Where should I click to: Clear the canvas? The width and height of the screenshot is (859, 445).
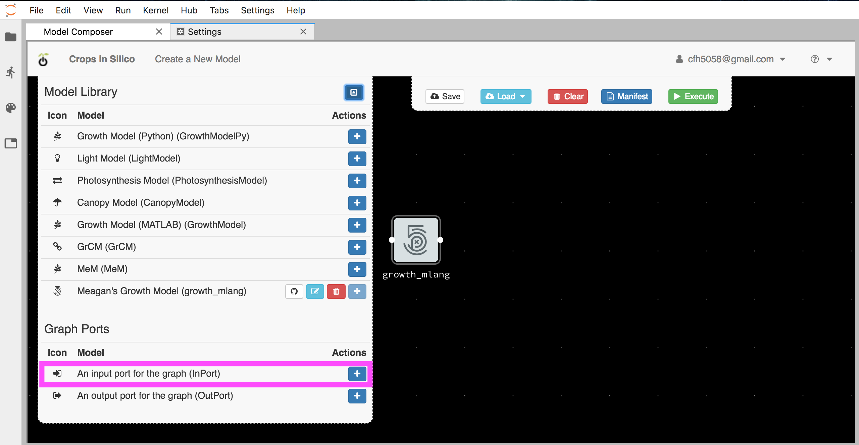pyautogui.click(x=568, y=97)
